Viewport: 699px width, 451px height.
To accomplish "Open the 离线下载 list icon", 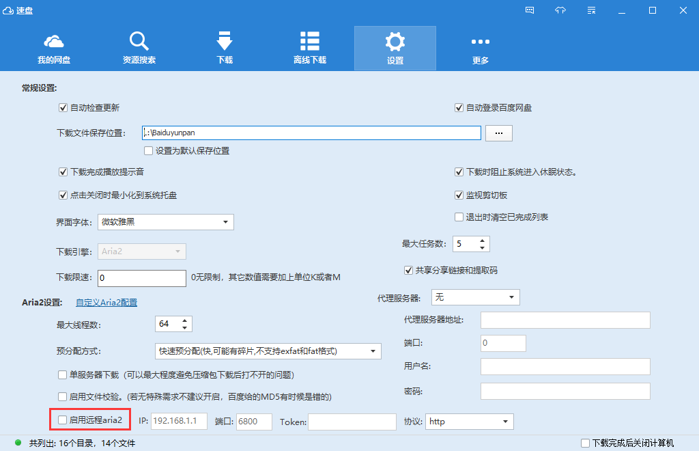I will point(310,41).
